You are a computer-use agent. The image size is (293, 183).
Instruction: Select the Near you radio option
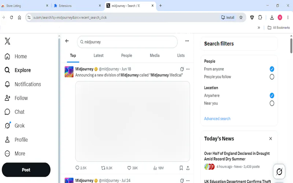pyautogui.click(x=272, y=103)
